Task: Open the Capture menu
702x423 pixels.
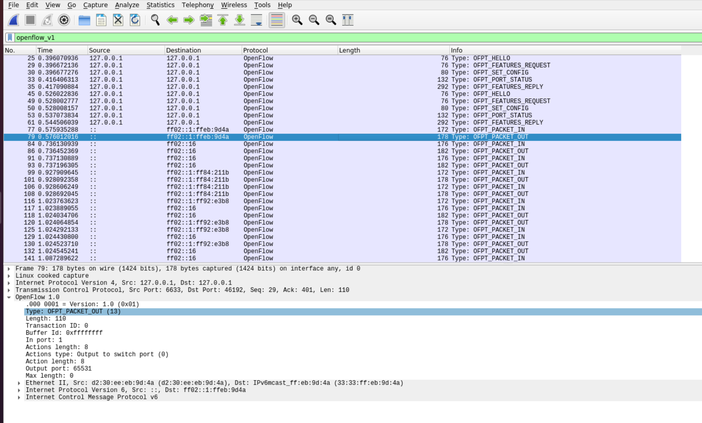Action: (95, 5)
